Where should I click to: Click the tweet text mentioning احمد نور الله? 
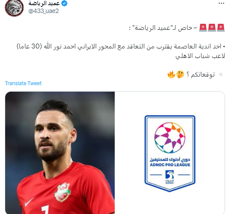[121, 51]
